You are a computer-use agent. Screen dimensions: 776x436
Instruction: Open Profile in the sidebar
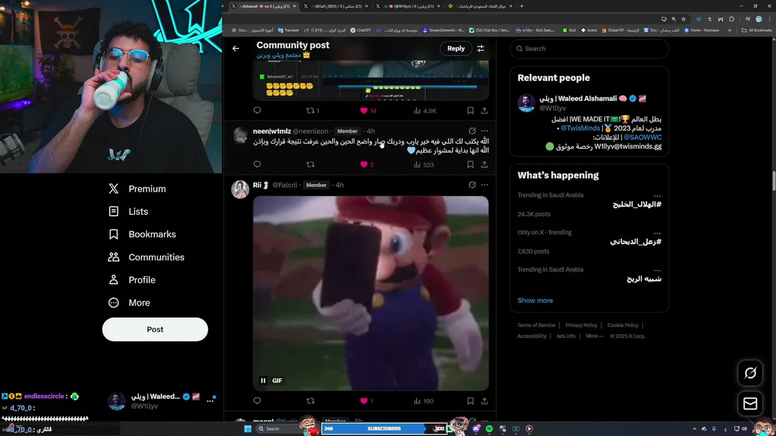click(x=132, y=280)
